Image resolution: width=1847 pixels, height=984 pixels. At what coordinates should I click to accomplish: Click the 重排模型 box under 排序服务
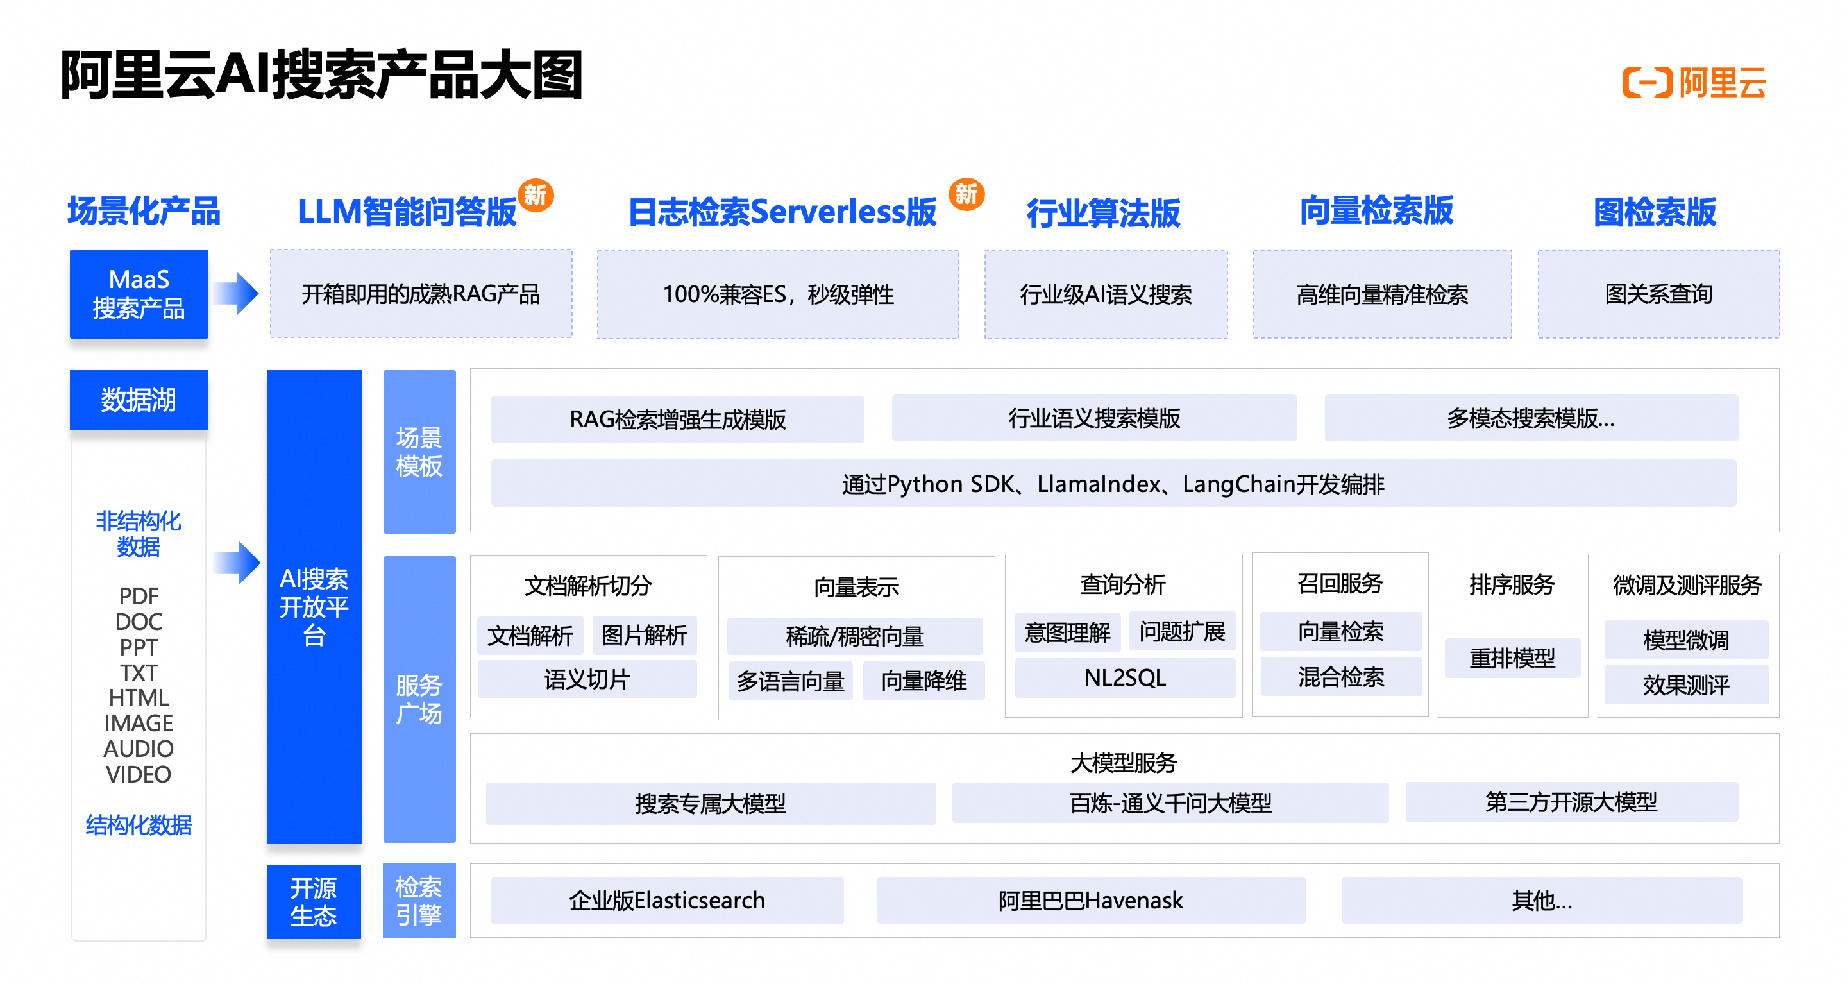tap(1512, 657)
